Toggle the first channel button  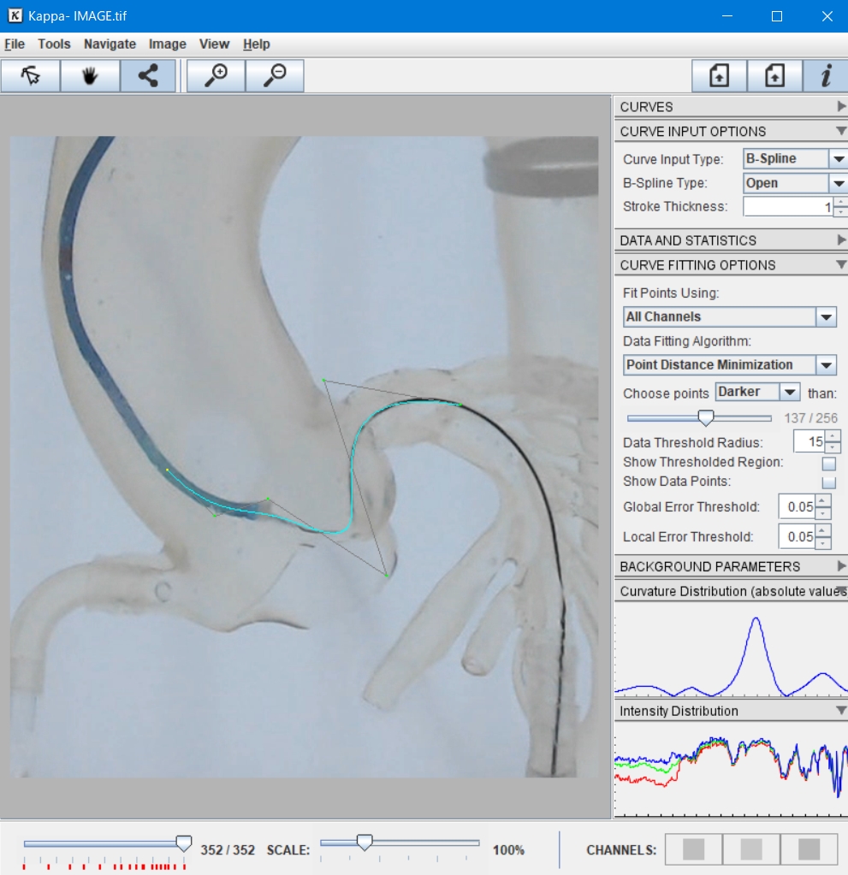[693, 849]
